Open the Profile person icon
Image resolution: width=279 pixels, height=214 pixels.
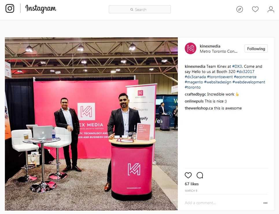pos(271,9)
